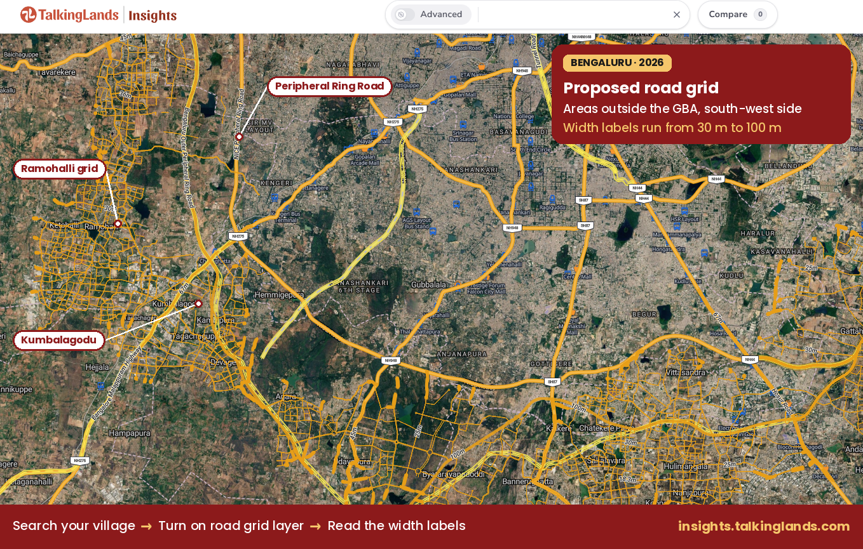Click the Bangalore Outer Peripheral Ring Road label

tap(188, 157)
